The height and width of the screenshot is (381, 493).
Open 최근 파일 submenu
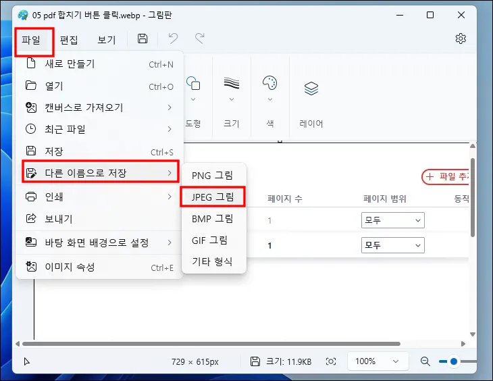(99, 129)
